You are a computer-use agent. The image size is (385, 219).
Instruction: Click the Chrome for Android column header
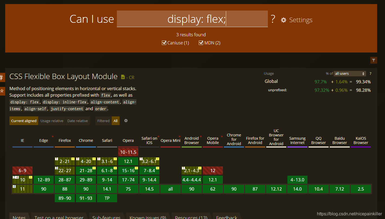coord(234,139)
